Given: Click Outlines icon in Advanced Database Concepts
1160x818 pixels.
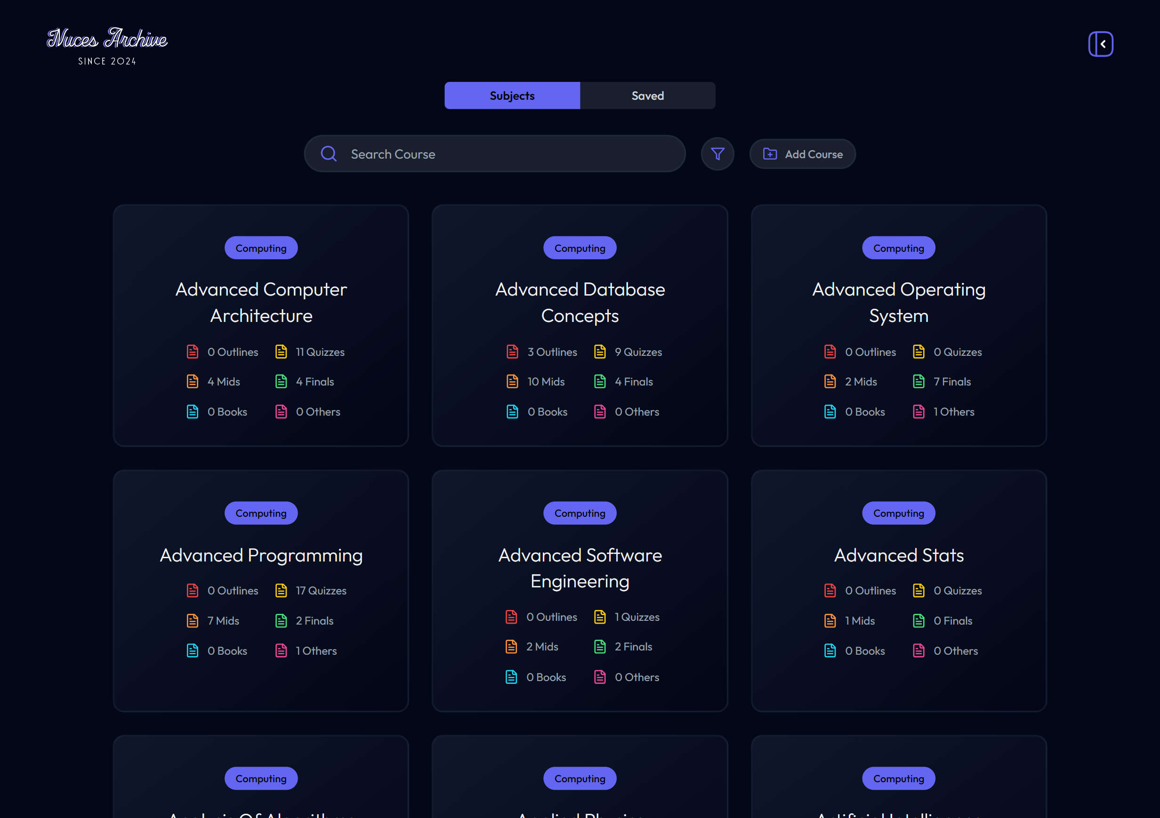Looking at the screenshot, I should click(512, 352).
